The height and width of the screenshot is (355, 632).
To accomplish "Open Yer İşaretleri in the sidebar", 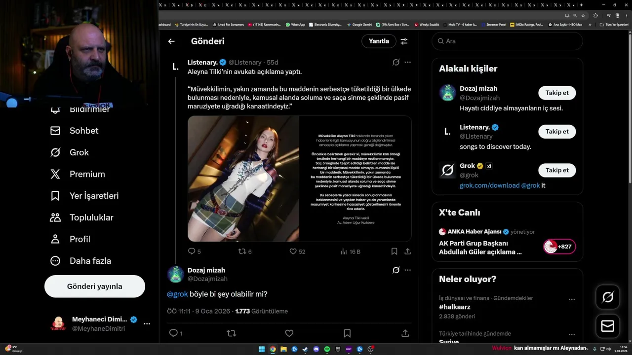I will coord(84,196).
